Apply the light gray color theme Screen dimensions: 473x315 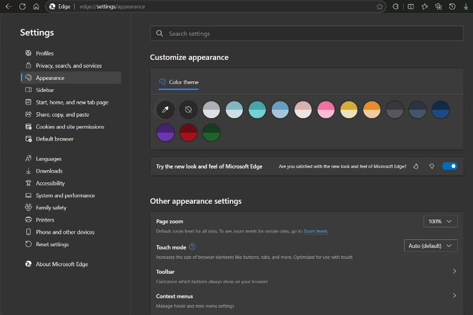click(x=211, y=109)
